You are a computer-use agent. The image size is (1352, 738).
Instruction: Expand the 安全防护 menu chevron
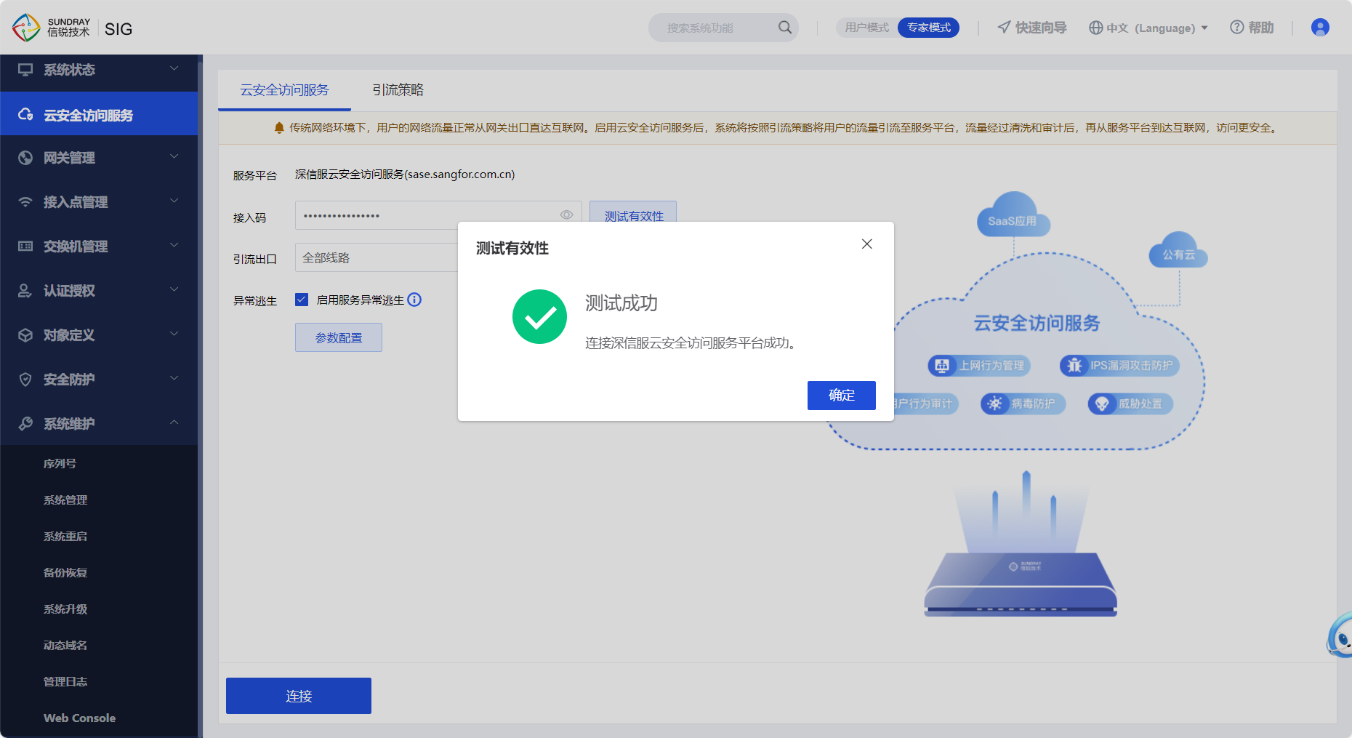point(174,379)
